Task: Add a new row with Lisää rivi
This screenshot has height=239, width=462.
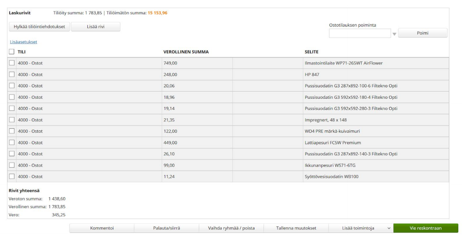Action: click(x=96, y=27)
